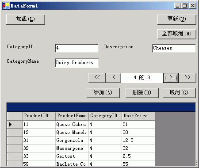
Task: Sort by the ProductID column header
Action: point(39,116)
